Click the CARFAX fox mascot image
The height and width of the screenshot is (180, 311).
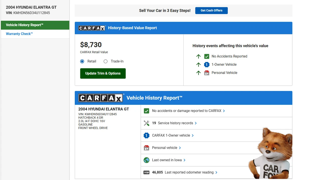click(270, 153)
